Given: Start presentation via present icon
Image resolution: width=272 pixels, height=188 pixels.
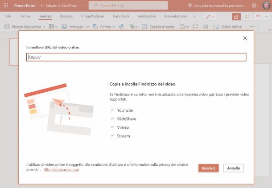Looking at the screenshot, I should click(258, 16).
